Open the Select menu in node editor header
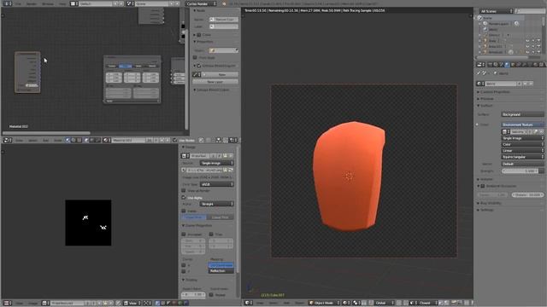The image size is (547, 307). tap(32, 140)
